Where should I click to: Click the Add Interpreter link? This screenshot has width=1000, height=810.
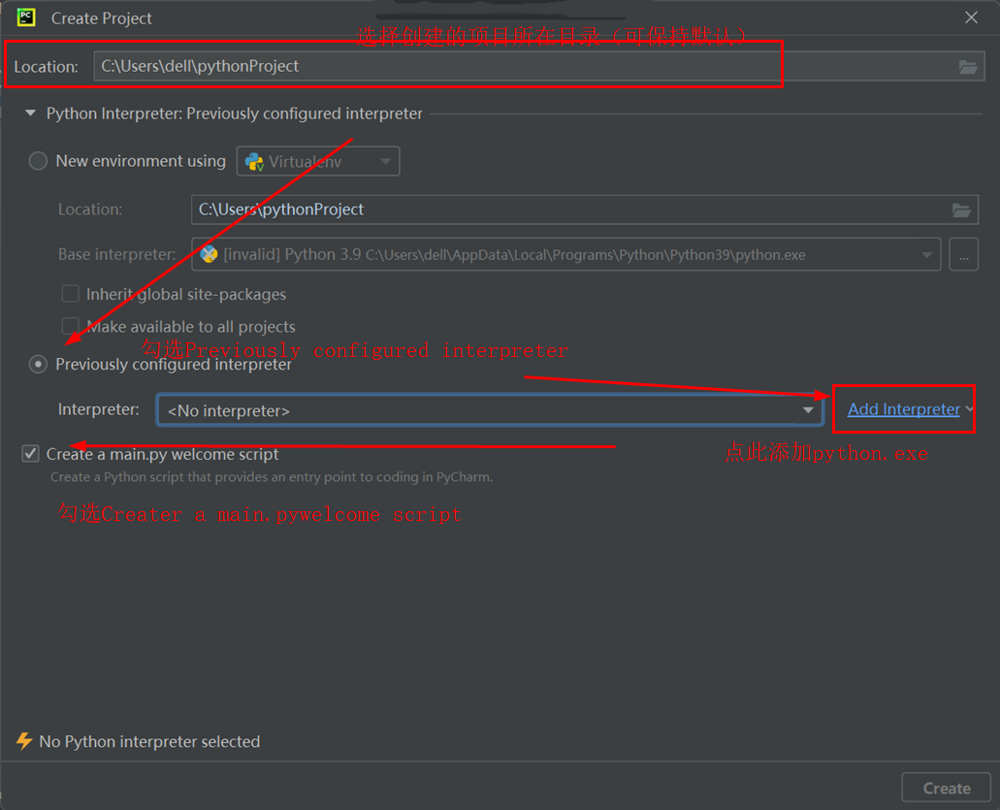tap(903, 408)
